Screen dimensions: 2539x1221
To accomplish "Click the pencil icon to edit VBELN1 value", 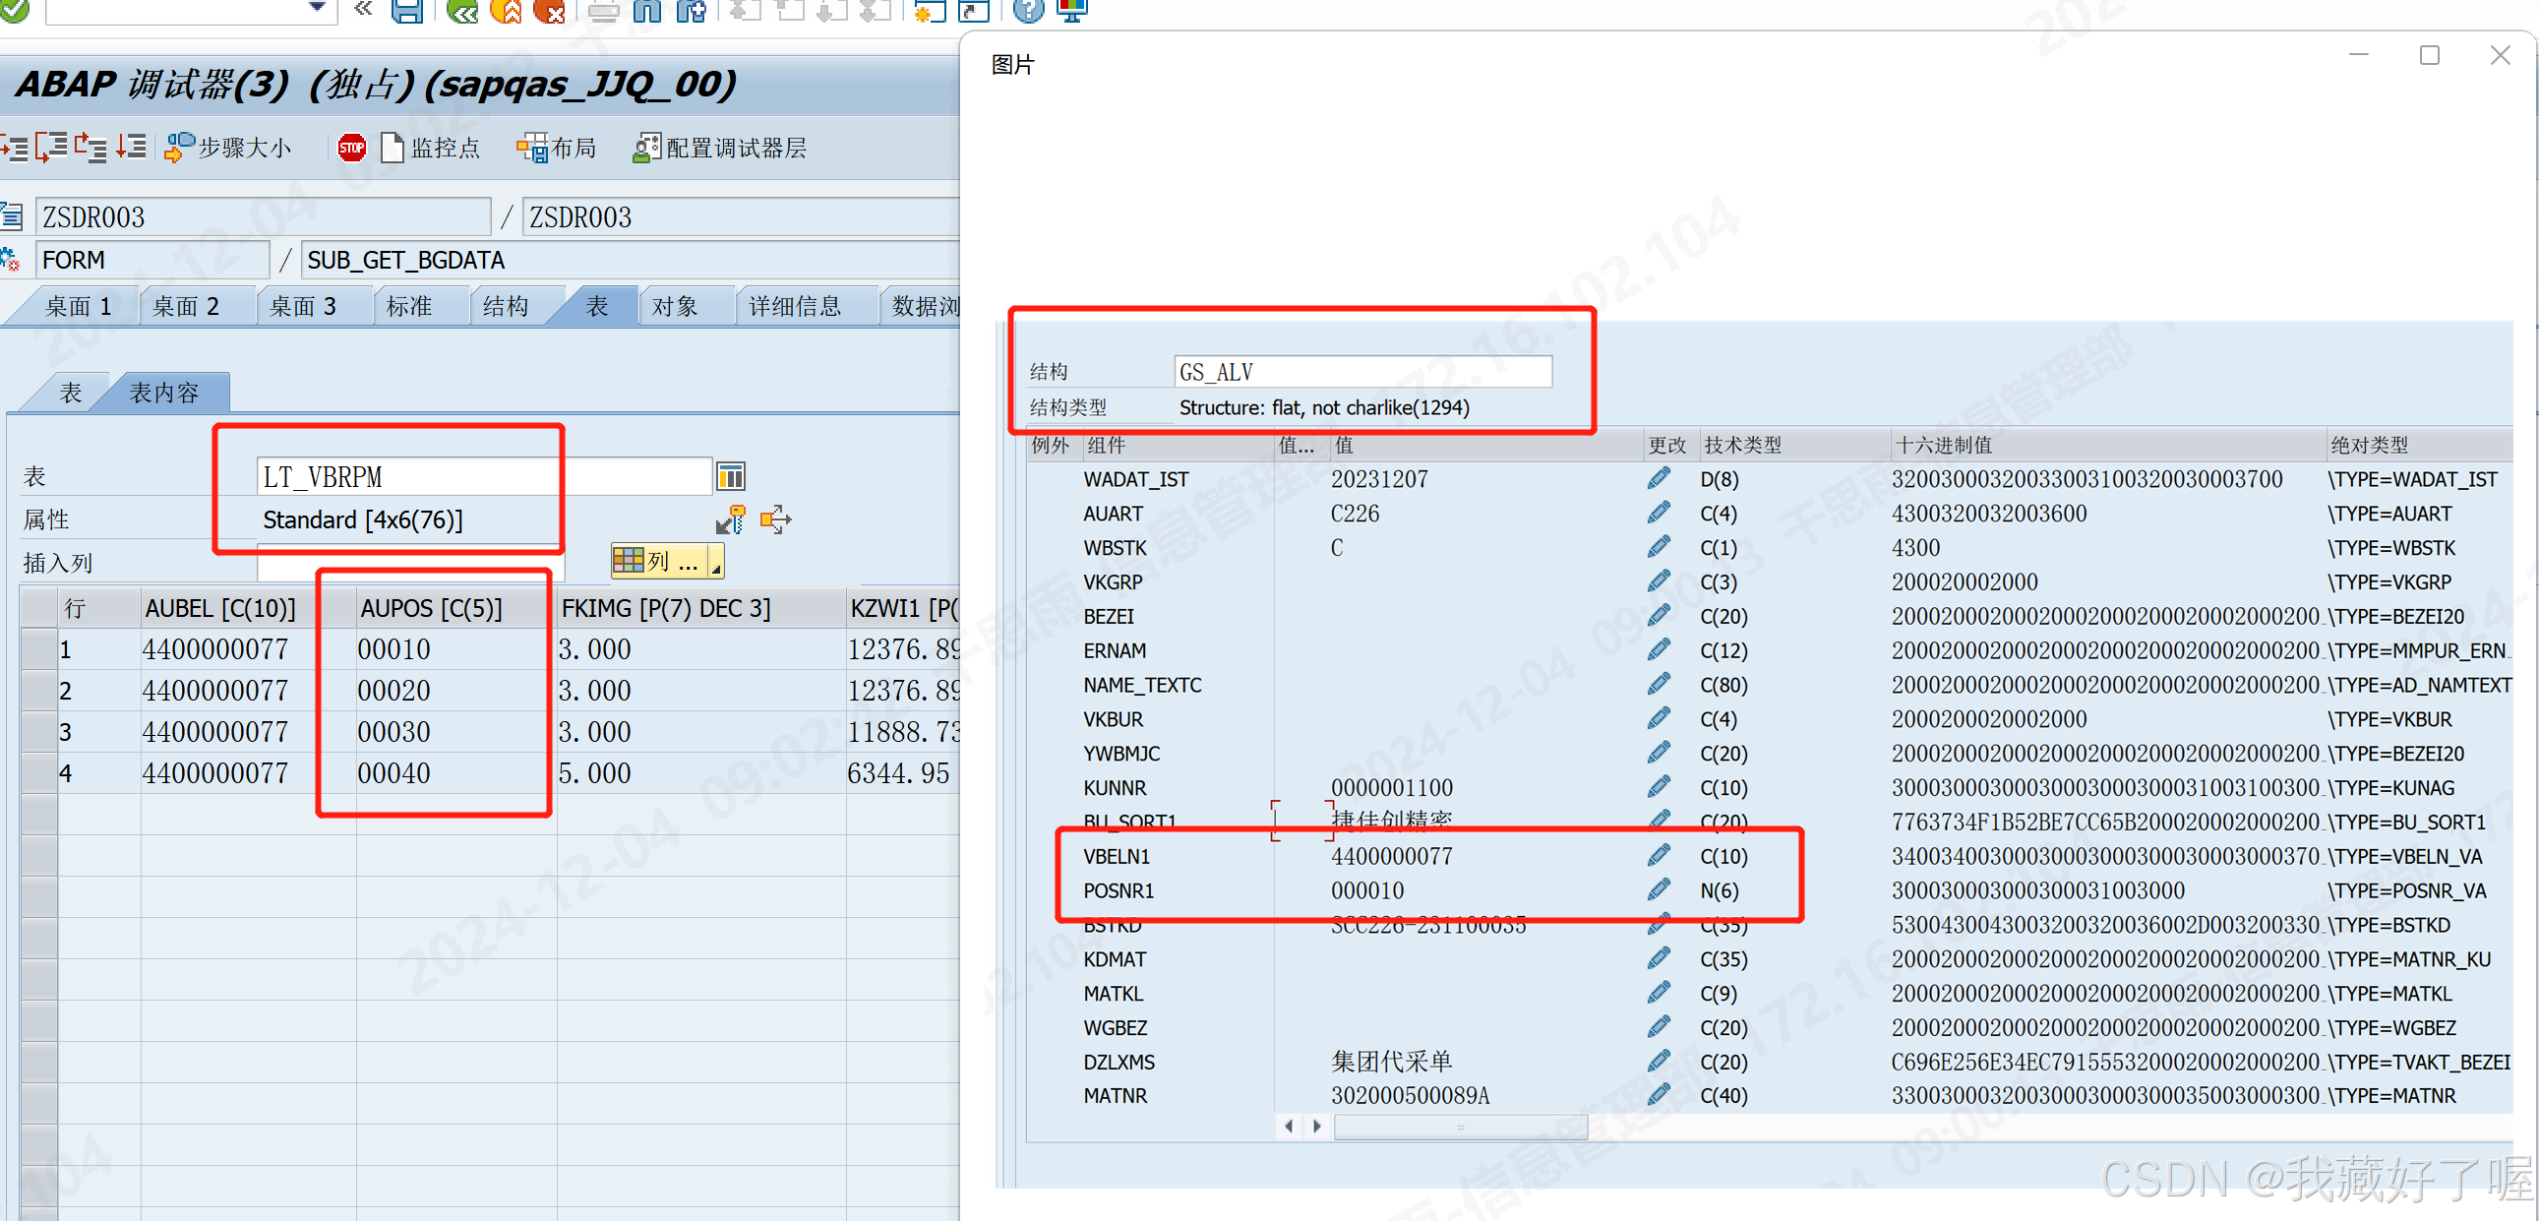I will pyautogui.click(x=1660, y=855).
